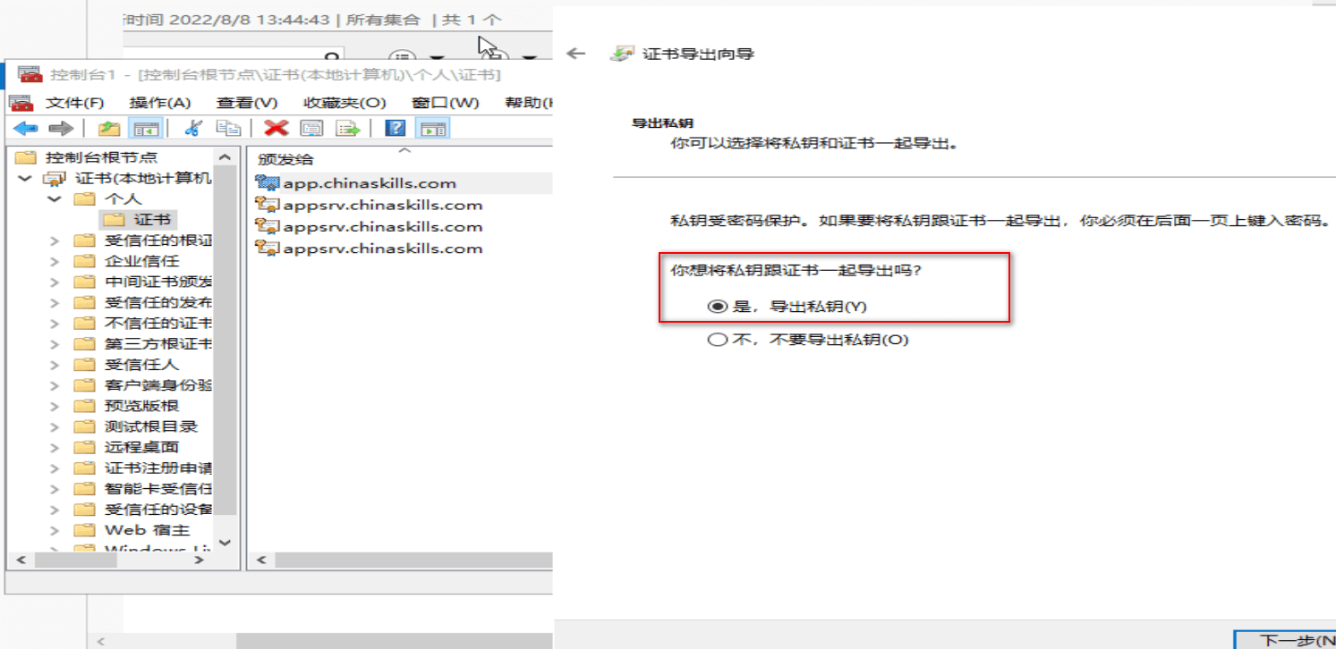Cut using the scissors toolbar icon
1336x649 pixels.
click(192, 129)
